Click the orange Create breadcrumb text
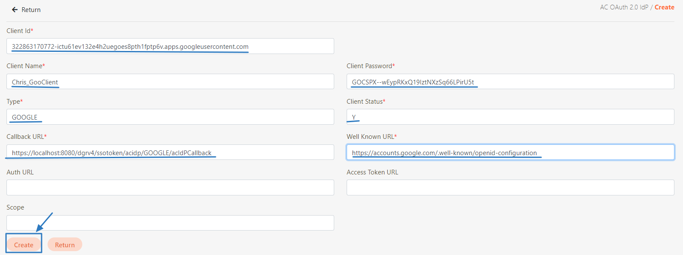Screen dimensions: 683x255 (x=664, y=7)
